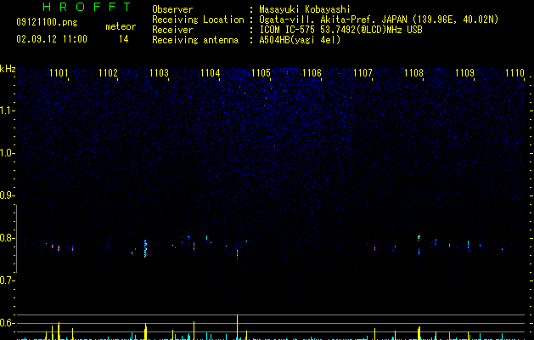Click the 1.1 frequency axis label
The height and width of the screenshot is (340, 534).
pos(7,110)
